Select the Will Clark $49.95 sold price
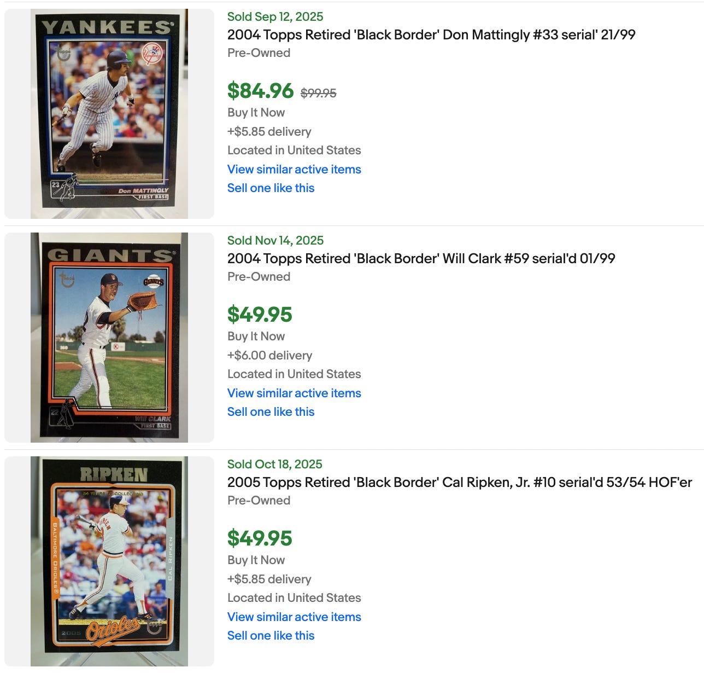The width and height of the screenshot is (704, 673). click(x=260, y=315)
